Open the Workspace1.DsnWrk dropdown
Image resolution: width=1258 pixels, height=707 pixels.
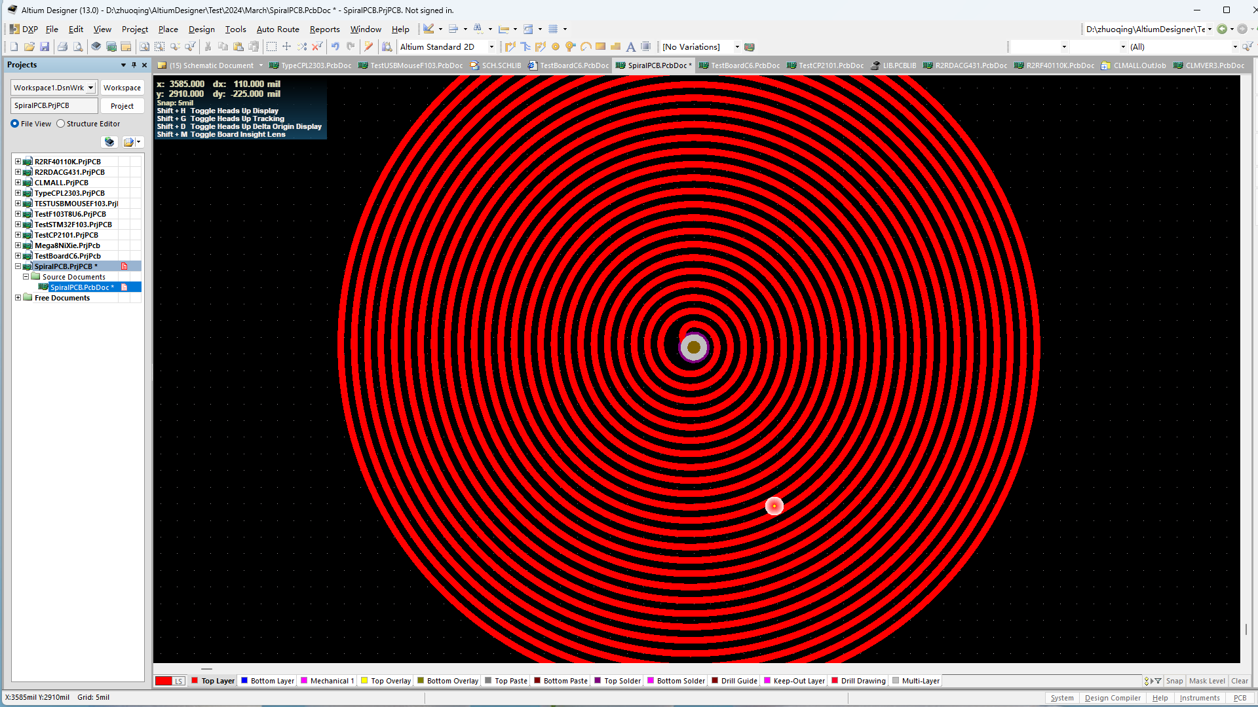click(x=90, y=88)
